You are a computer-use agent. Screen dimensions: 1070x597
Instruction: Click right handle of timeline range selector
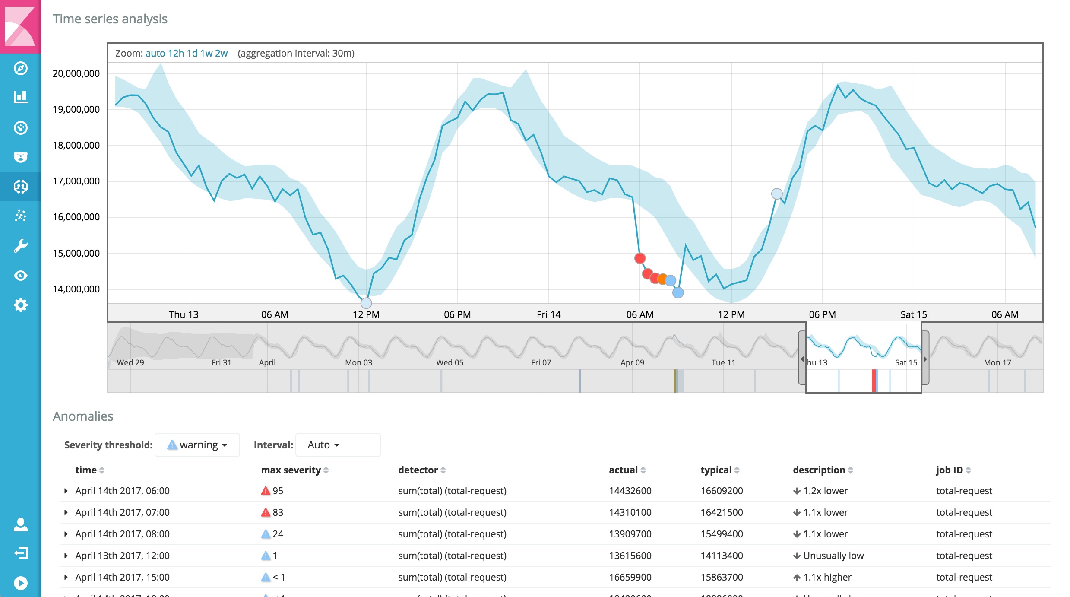click(925, 359)
